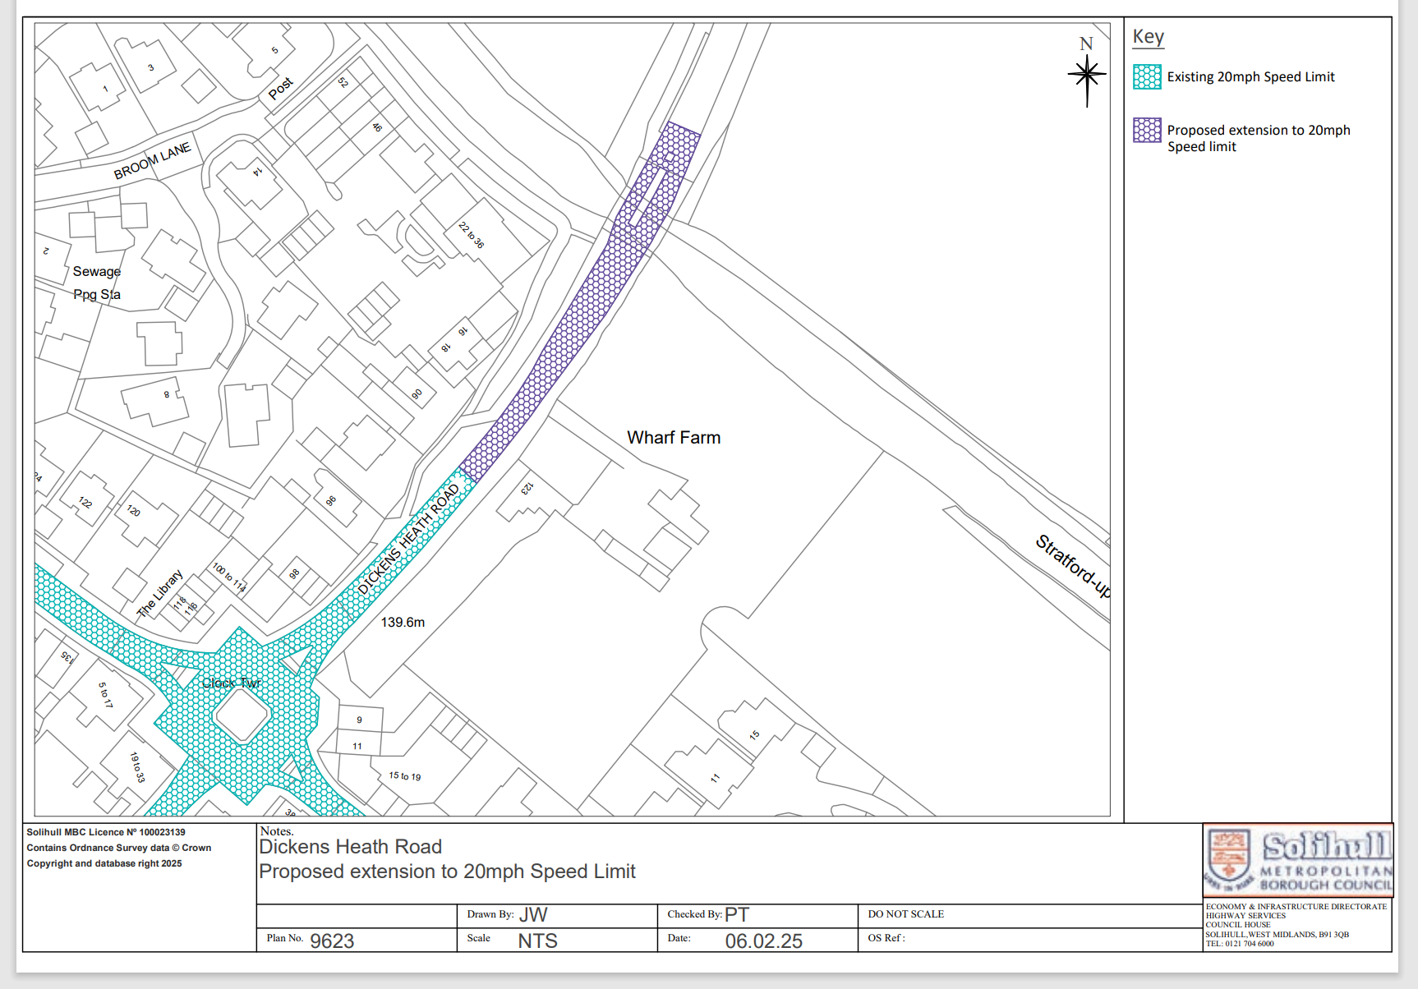Select the purple Proposed extension legend swatch
The width and height of the screenshot is (1418, 989).
[x=1147, y=131]
